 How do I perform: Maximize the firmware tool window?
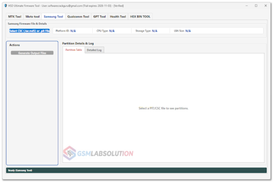256,6
